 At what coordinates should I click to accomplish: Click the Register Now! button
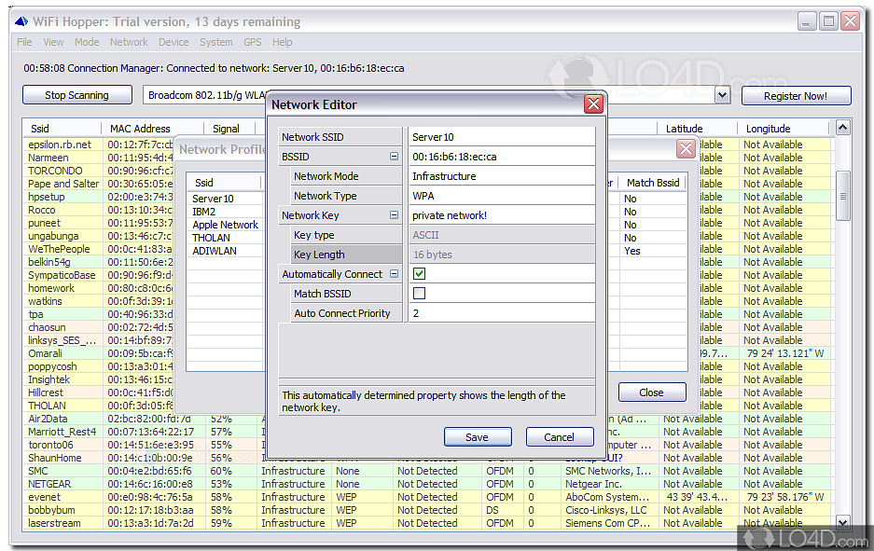(796, 95)
